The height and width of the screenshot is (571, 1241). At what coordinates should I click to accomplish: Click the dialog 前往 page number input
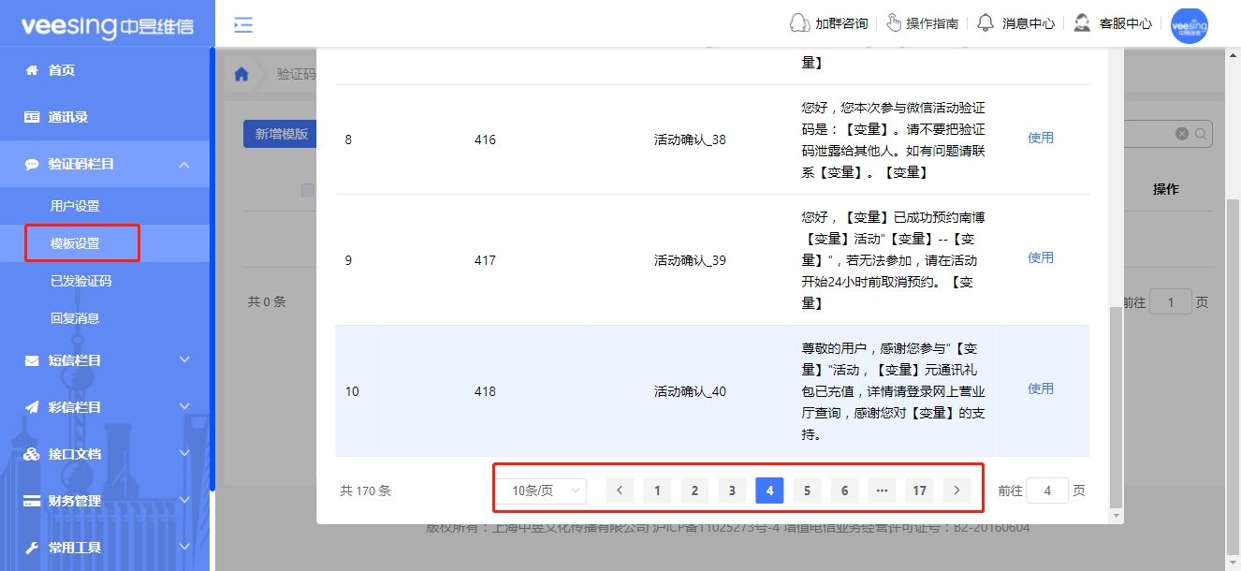1047,490
